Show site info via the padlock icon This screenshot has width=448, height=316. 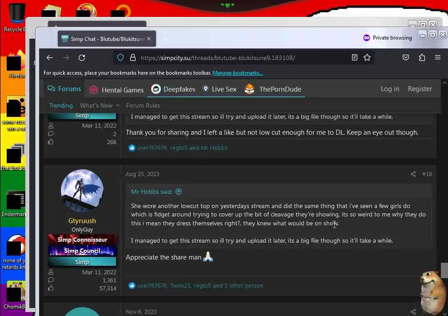[x=133, y=58]
